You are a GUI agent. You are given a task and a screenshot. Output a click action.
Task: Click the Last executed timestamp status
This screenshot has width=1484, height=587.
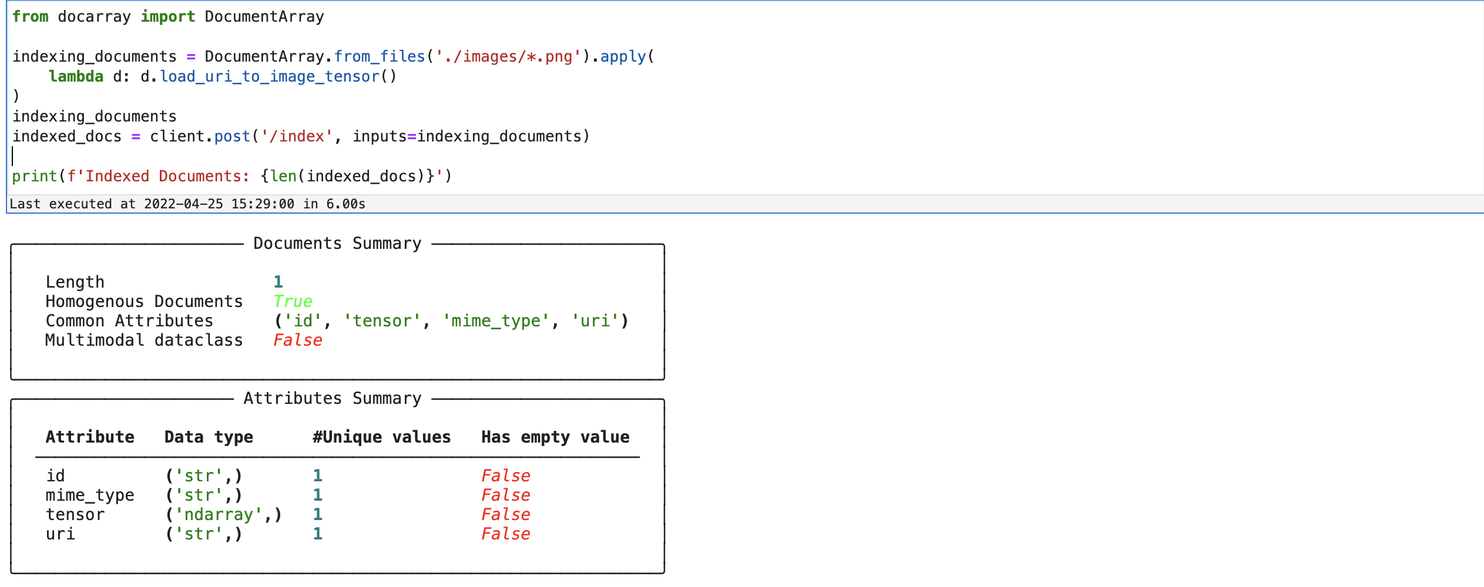[x=187, y=204]
